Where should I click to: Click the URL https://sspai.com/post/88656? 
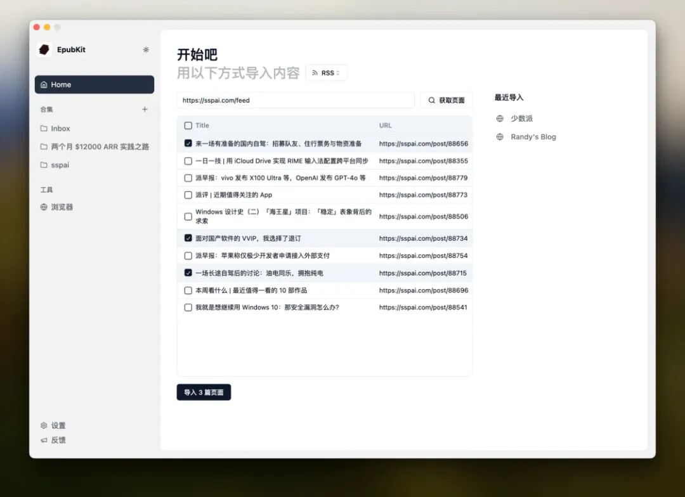pos(423,144)
